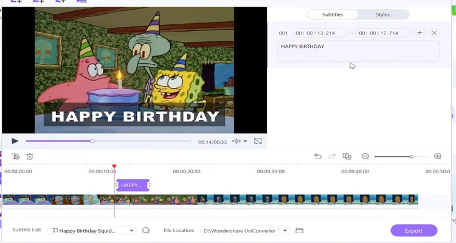Click the add text subtitle icon
Image resolution: width=456 pixels, height=243 pixels.
tap(16, 157)
